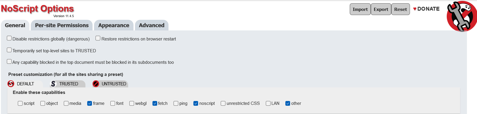477x114 pixels.
Task: Check Restore restrictions on browser restart
Action: [98, 38]
